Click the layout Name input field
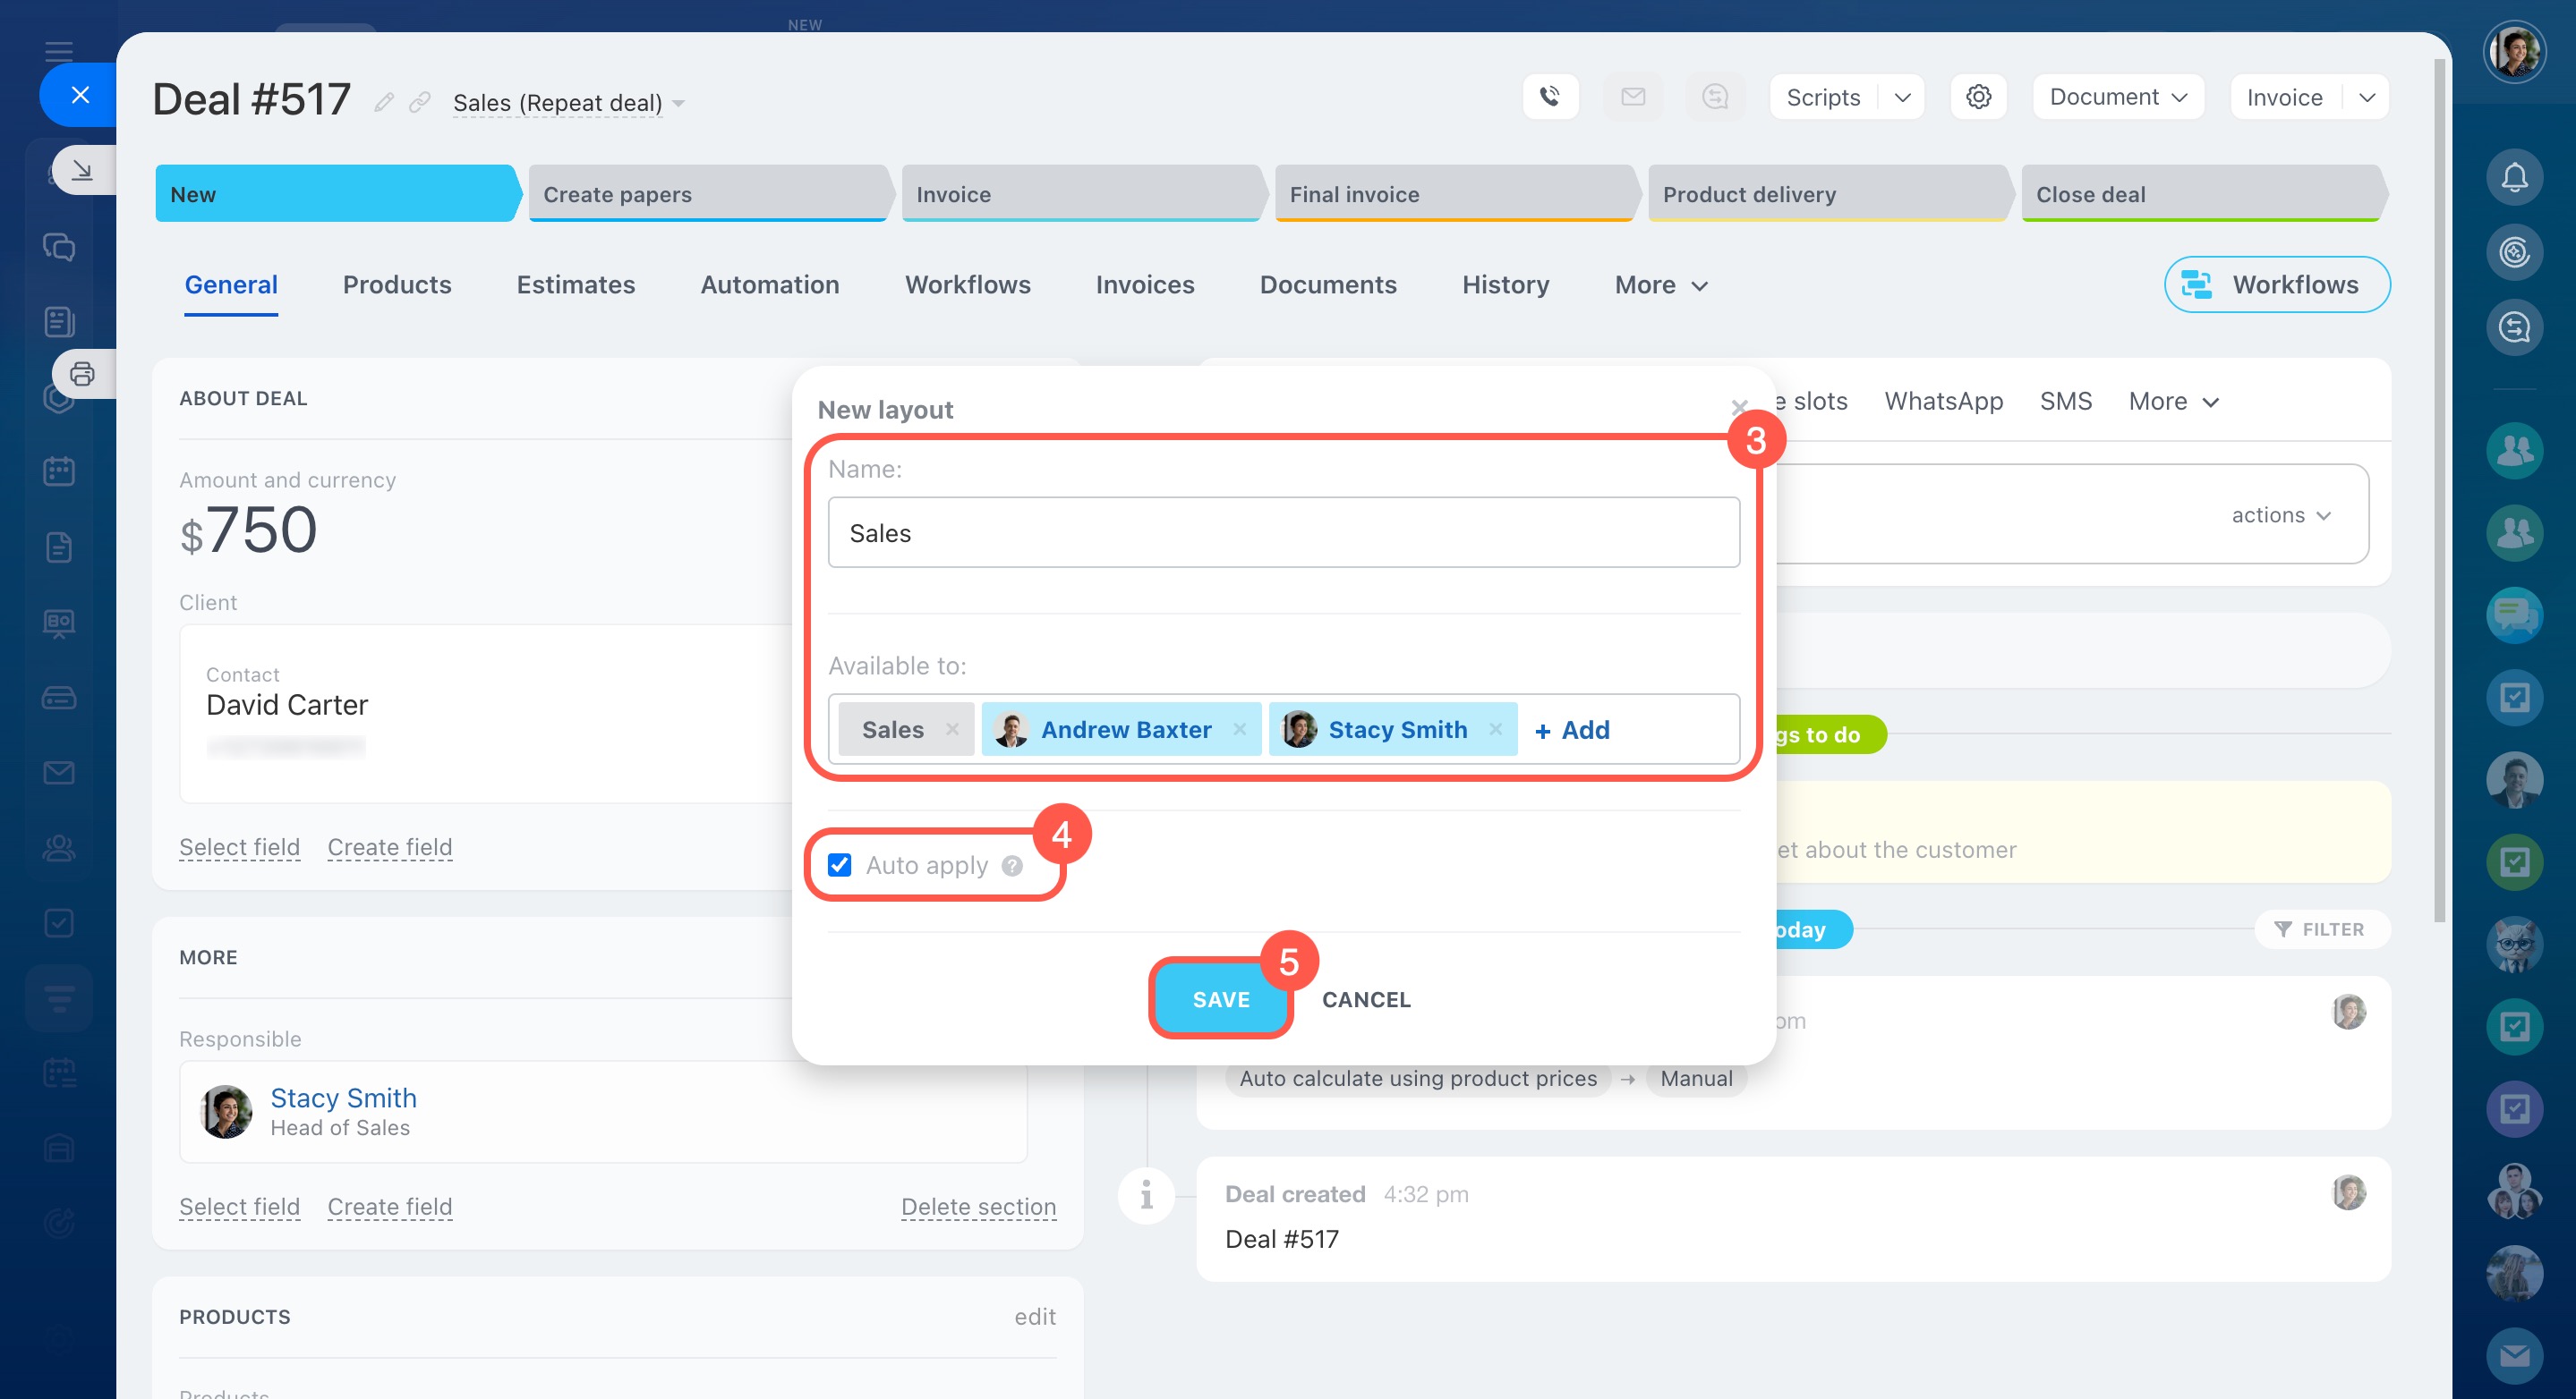Screen dimensions: 2576x1399 1283,532
